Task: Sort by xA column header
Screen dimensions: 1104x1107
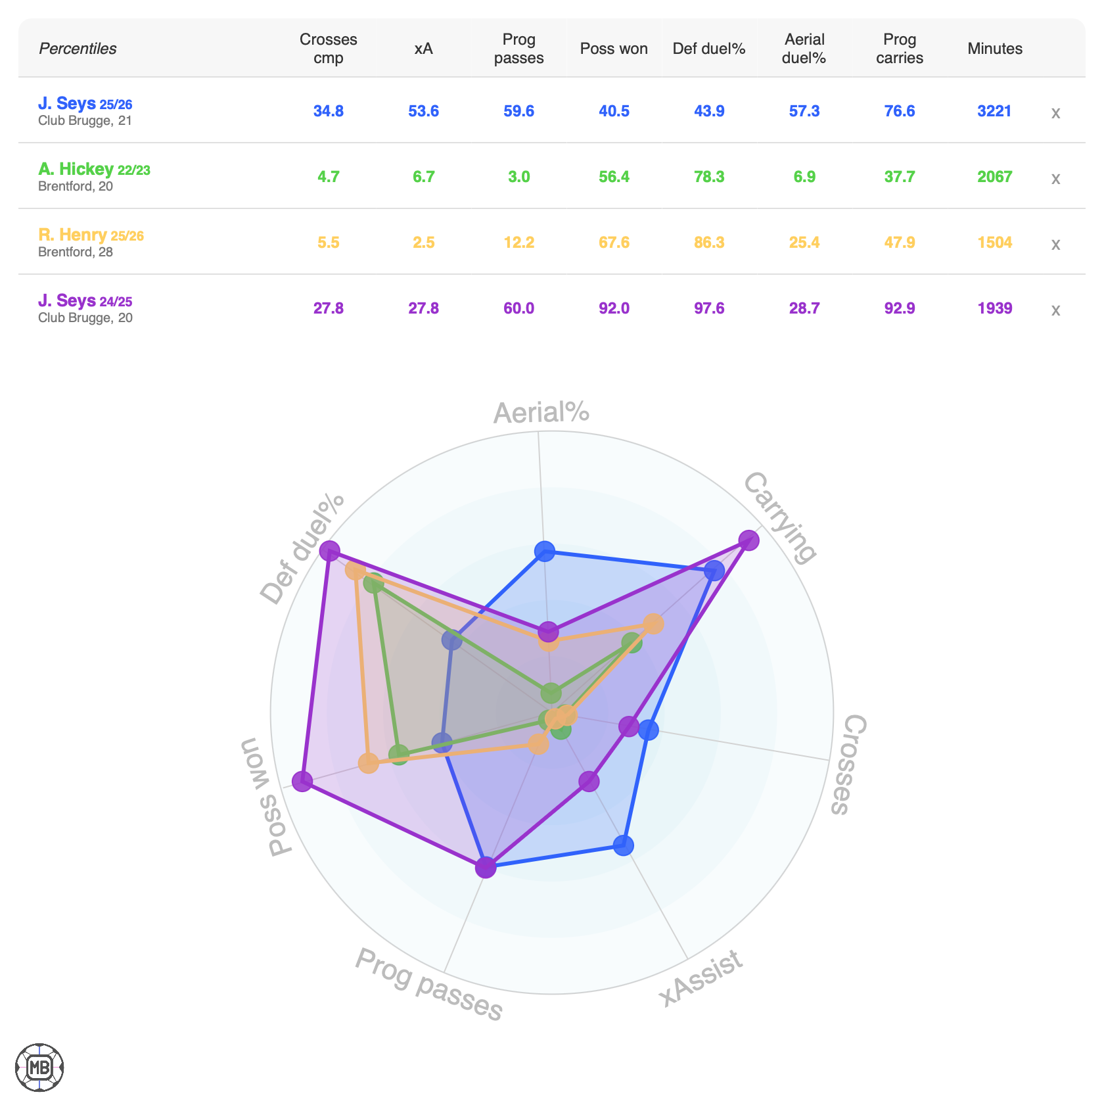Action: tap(424, 49)
